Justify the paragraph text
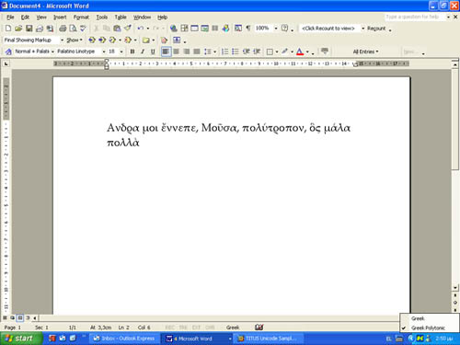This screenshot has height=345, width=460. 197,52
